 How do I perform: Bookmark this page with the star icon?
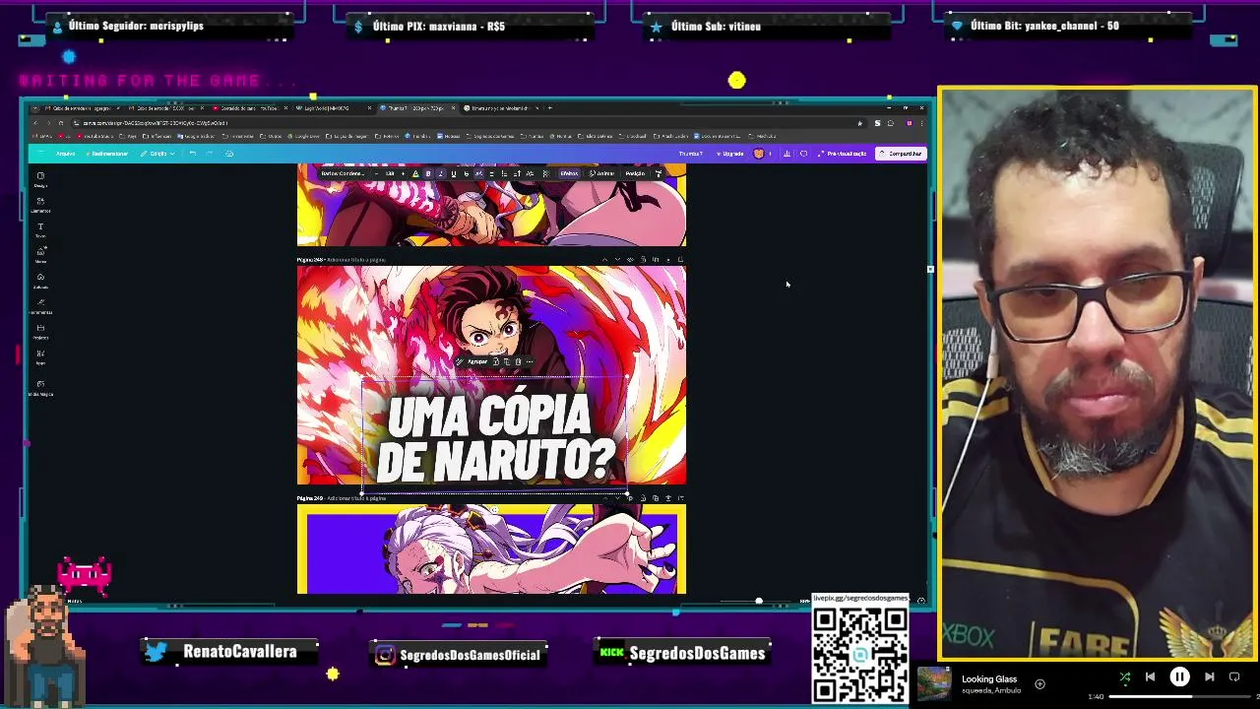pyautogui.click(x=859, y=123)
